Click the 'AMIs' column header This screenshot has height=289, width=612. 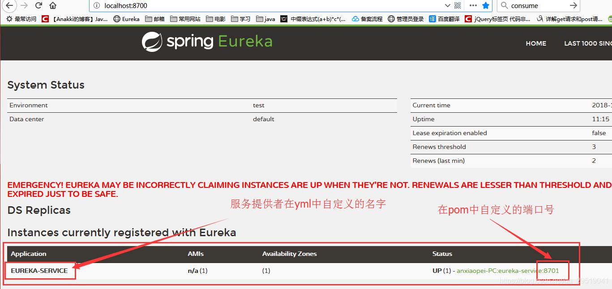tap(196, 254)
